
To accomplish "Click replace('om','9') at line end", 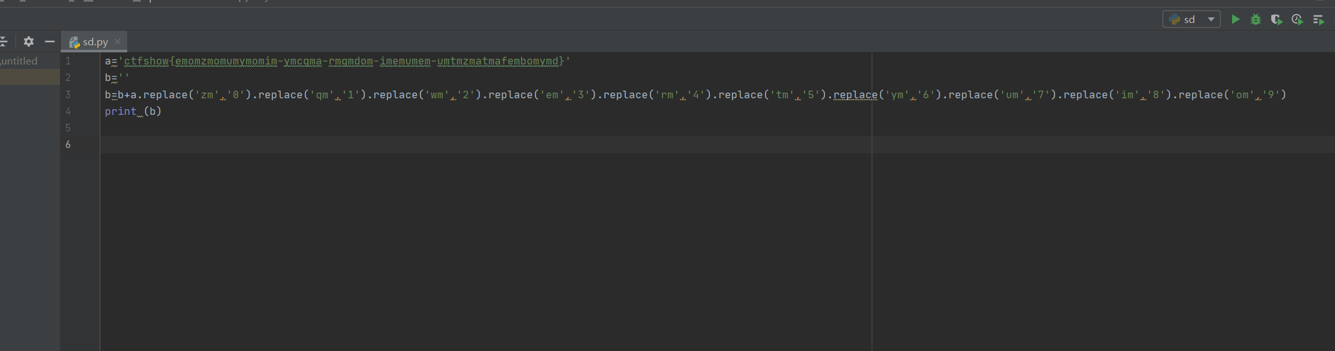I will click(1232, 94).
